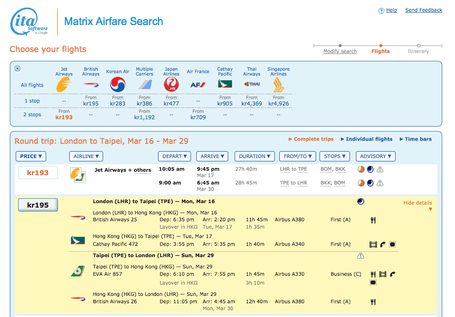455x317 pixels.
Task: Click the Singapore Airlines logo in matrix
Action: (278, 85)
